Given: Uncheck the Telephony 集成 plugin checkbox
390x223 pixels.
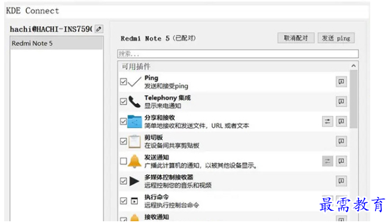Looking at the screenshot, I should click(x=124, y=102).
